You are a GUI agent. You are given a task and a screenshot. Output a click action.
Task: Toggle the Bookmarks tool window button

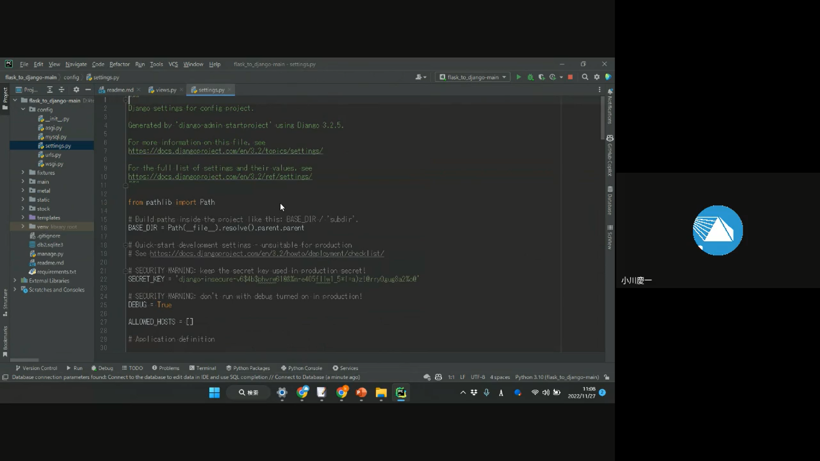[5, 341]
